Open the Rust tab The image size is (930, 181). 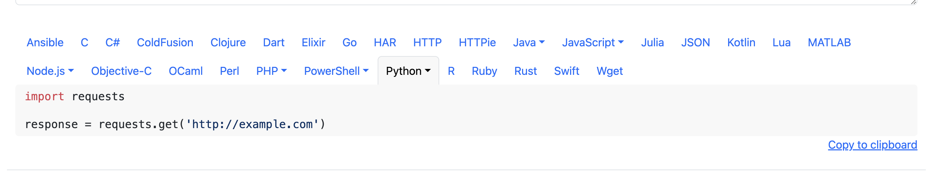click(526, 71)
